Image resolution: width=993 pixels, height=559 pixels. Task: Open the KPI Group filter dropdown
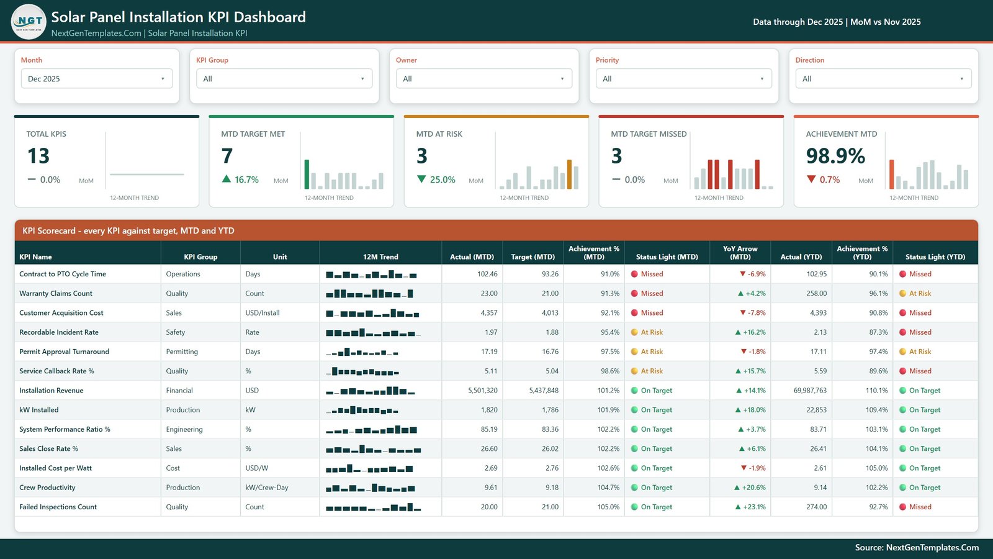284,79
